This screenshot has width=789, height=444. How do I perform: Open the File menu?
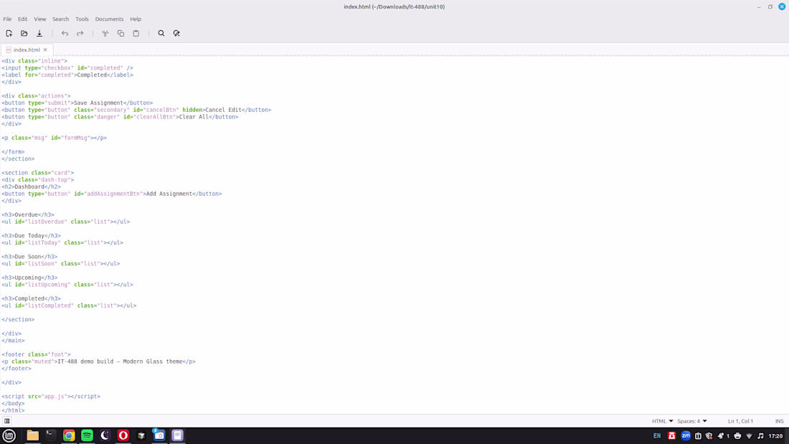(7, 19)
